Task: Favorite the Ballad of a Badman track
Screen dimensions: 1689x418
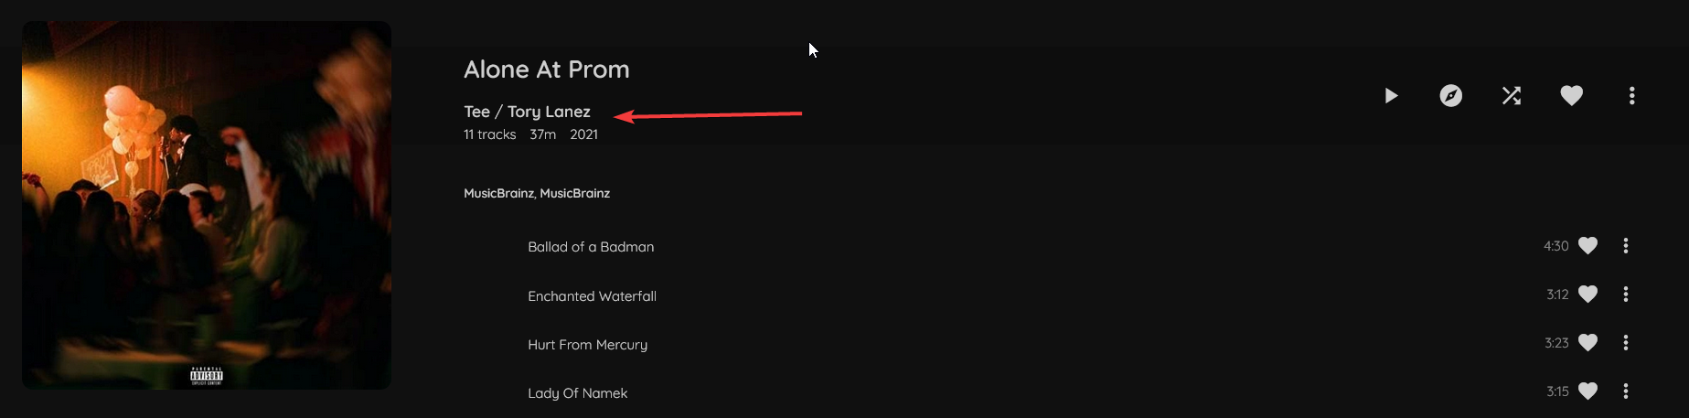Action: click(x=1588, y=246)
